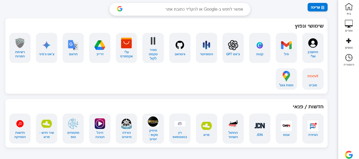
Task: Open the music news (חדשות המוזיקה) tile
Action: [20, 128]
